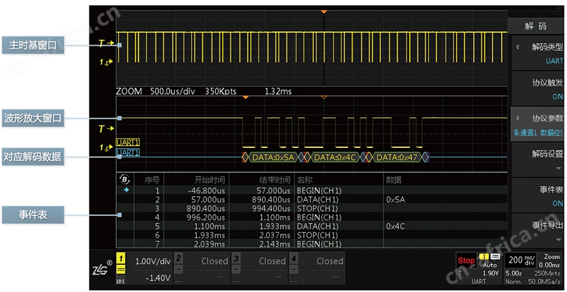The height and width of the screenshot is (292, 567).
Task: Click the Norm acquisition mode label
Action: pyautogui.click(x=513, y=281)
